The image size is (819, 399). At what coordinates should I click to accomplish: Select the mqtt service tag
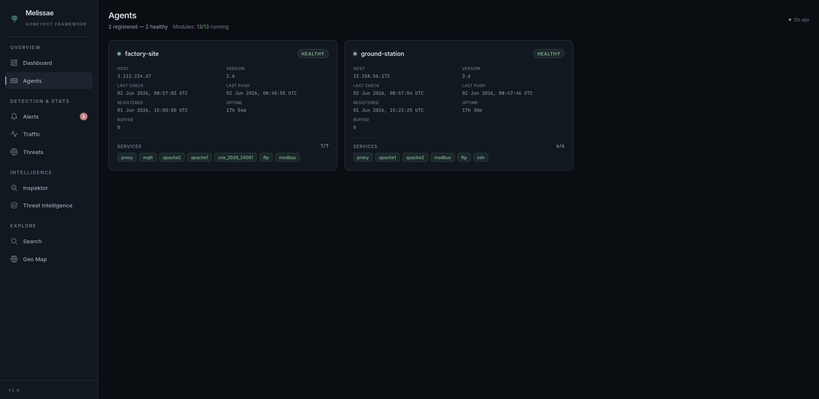coord(148,157)
